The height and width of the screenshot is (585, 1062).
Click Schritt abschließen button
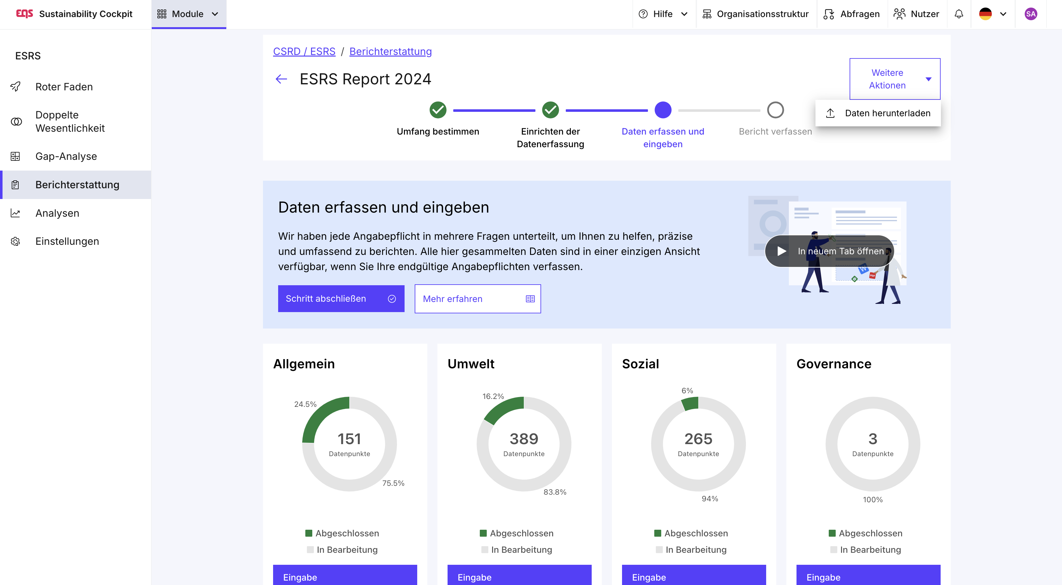[x=341, y=299]
